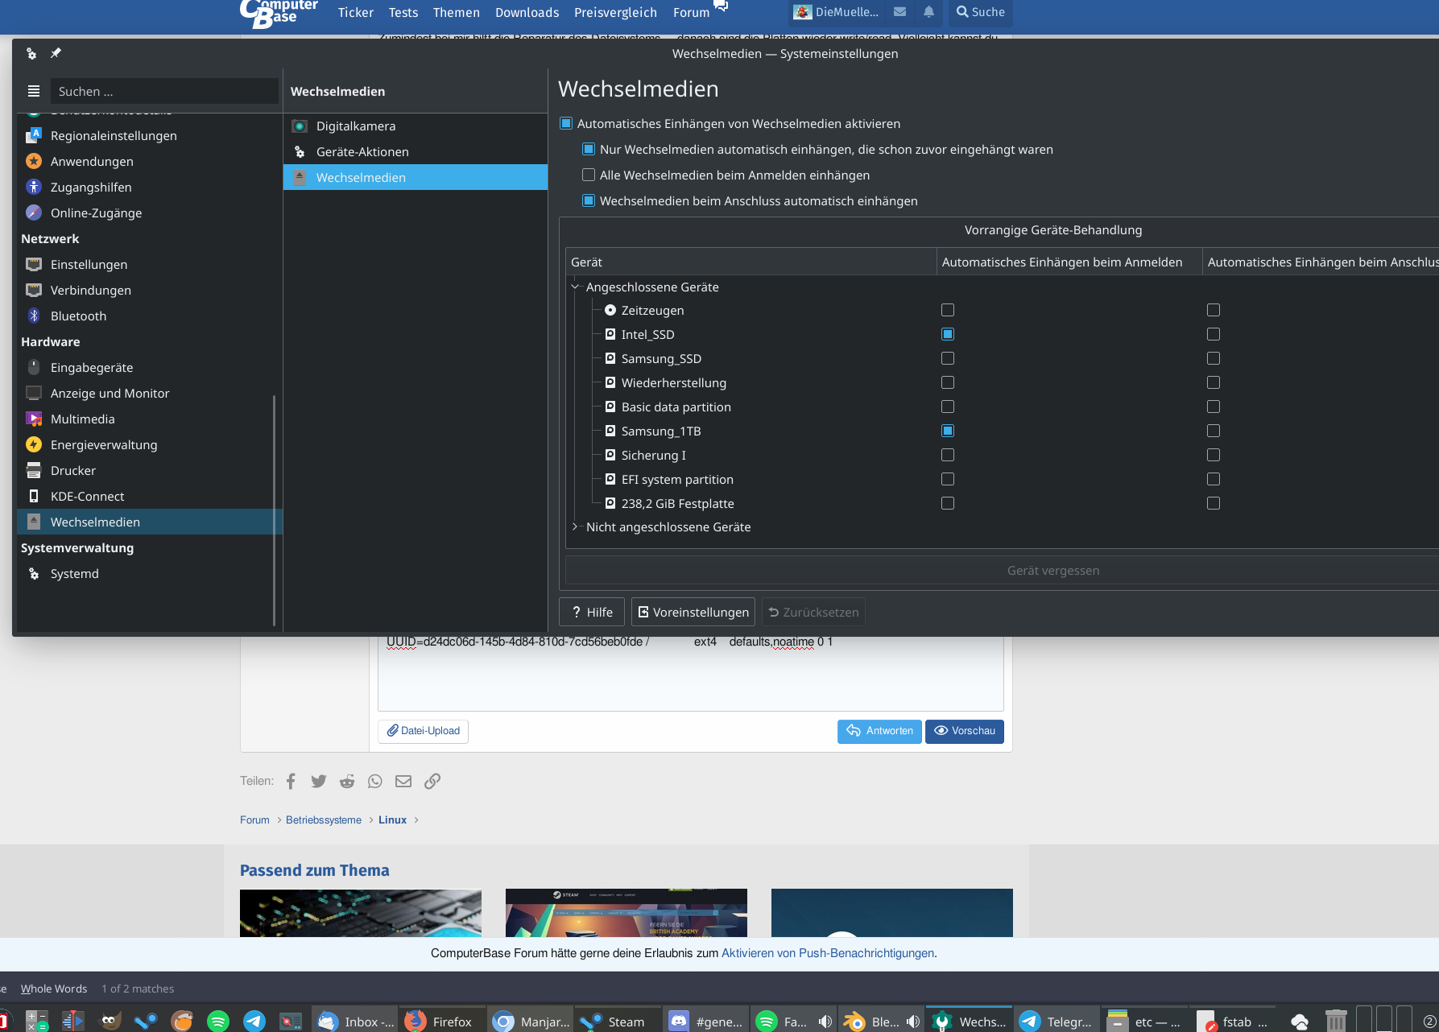The image size is (1439, 1032).
Task: Share thread via Reddit icon
Action: tap(347, 781)
